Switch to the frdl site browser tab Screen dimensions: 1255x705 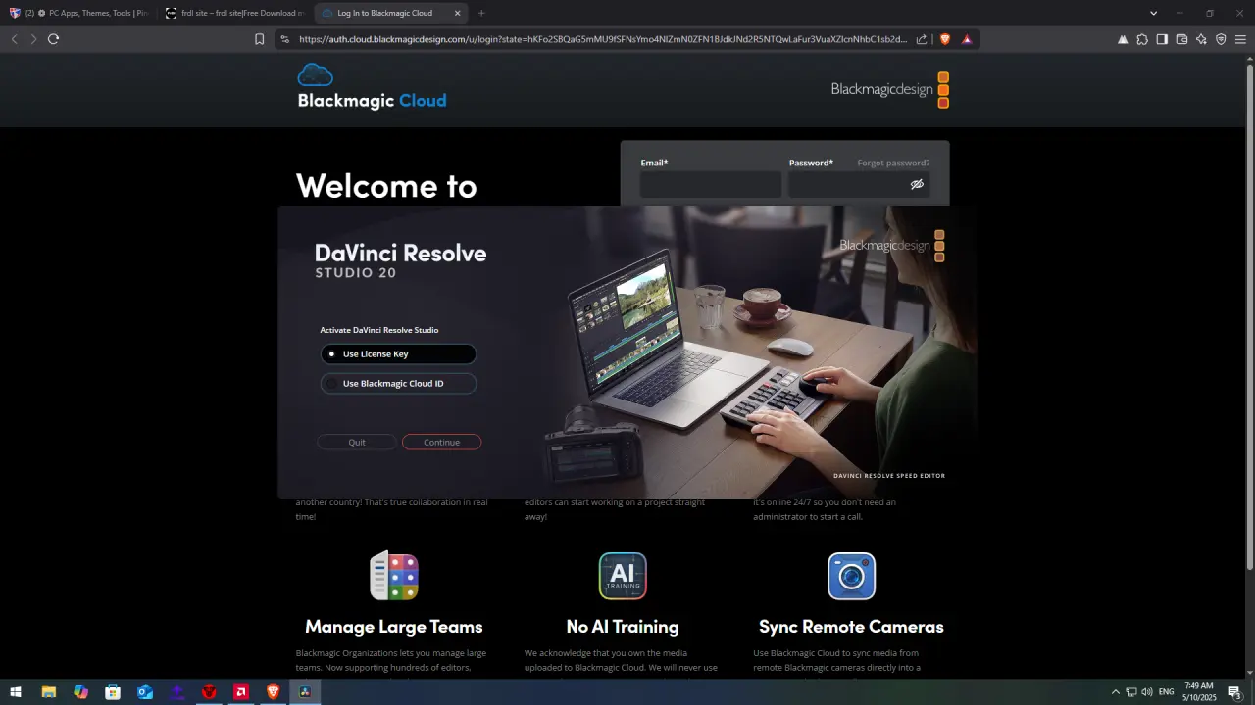(235, 13)
